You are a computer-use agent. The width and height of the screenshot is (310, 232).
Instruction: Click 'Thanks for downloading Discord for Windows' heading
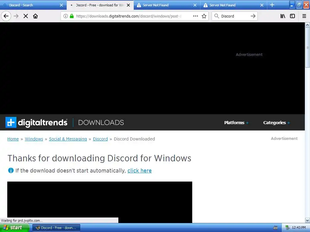(99, 158)
